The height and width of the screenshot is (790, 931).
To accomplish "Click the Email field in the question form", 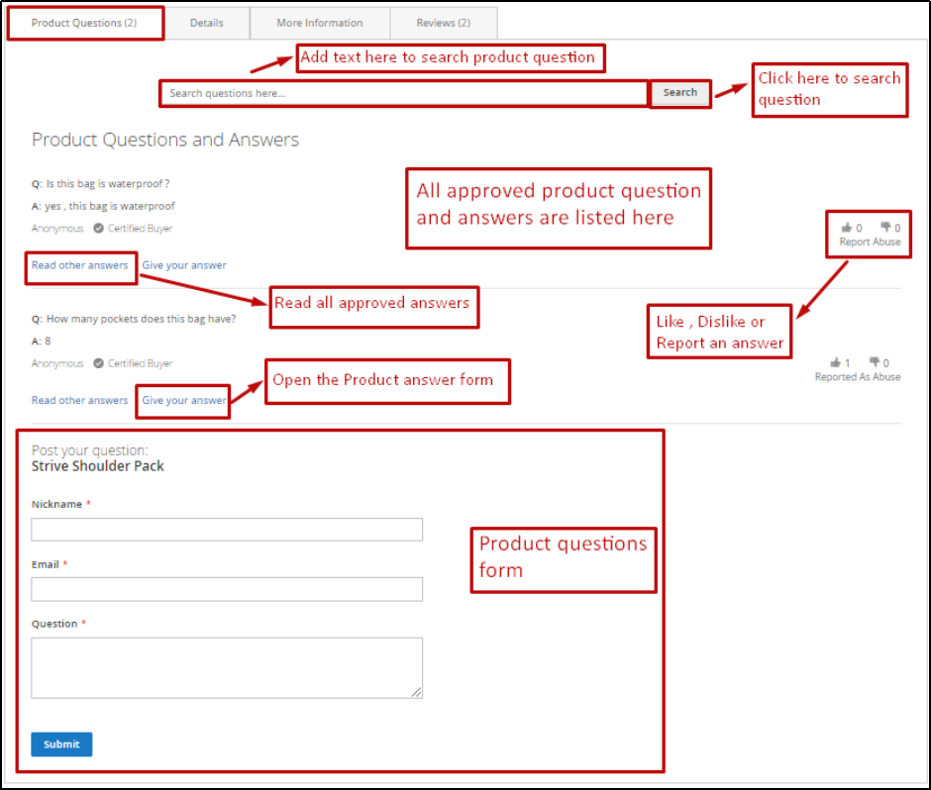I will tap(227, 589).
